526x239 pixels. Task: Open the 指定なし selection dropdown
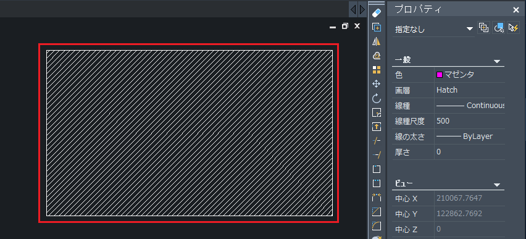433,29
